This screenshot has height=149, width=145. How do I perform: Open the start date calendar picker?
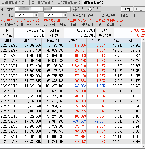click(35, 15)
